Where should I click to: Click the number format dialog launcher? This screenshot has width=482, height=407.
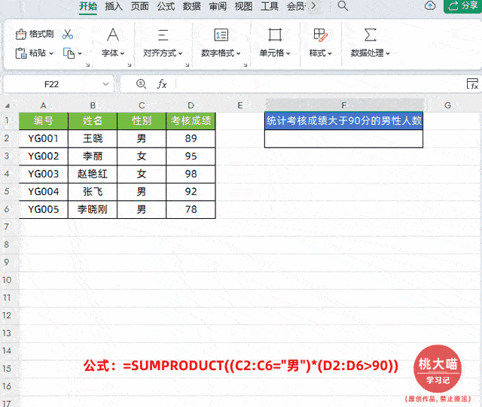246,65
